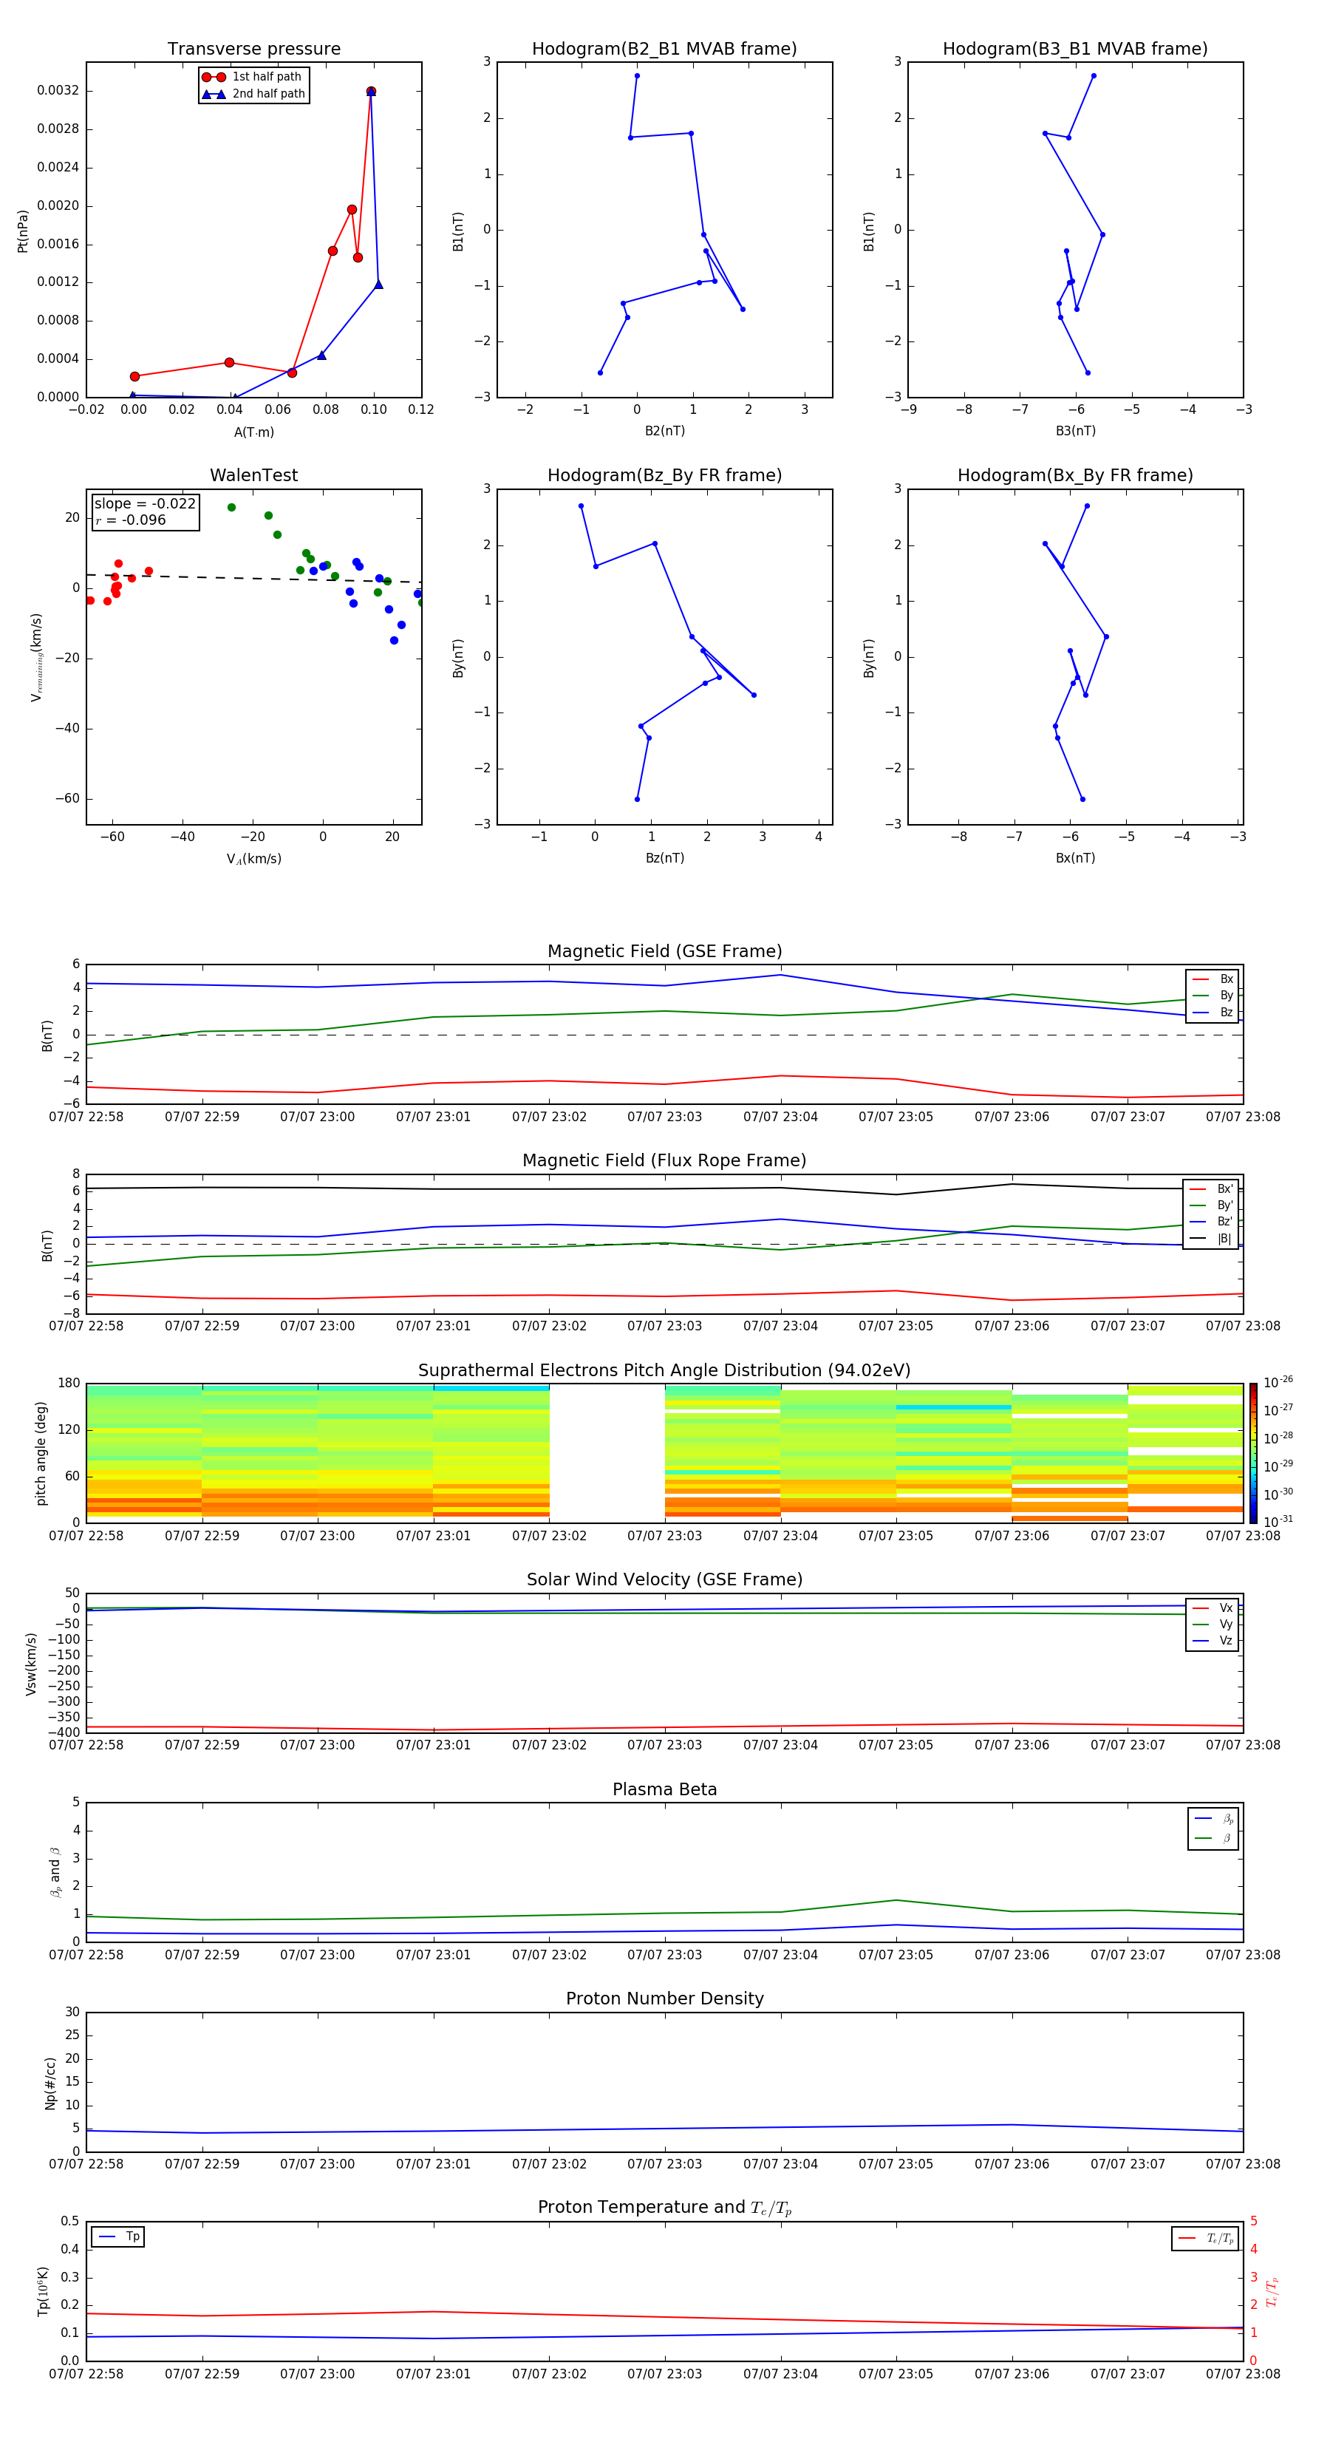1330x2439 pixels.
Task: Select the '2nd half path' legend entry
Action: click(x=253, y=94)
